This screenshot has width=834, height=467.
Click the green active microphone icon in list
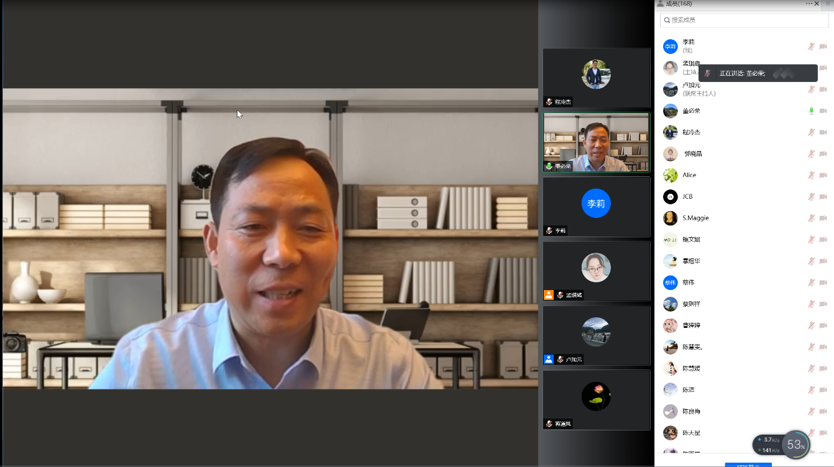point(811,111)
